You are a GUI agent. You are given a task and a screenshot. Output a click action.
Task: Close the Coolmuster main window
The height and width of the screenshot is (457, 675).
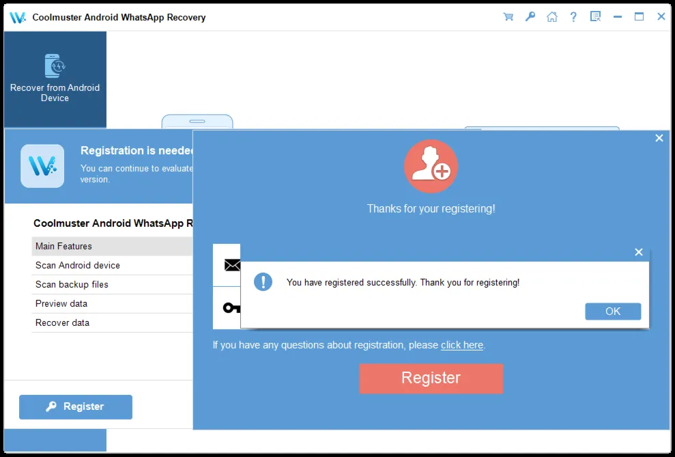[661, 17]
